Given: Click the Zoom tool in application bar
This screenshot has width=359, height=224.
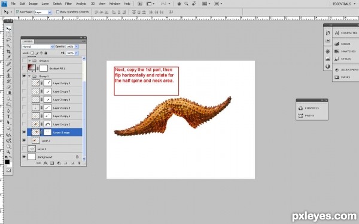Looking at the screenshot, I should click(186, 4).
